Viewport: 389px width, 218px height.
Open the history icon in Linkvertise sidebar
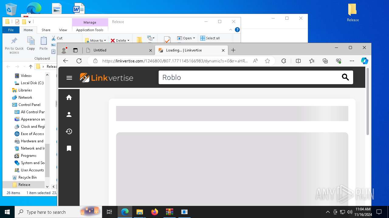[x=69, y=131]
